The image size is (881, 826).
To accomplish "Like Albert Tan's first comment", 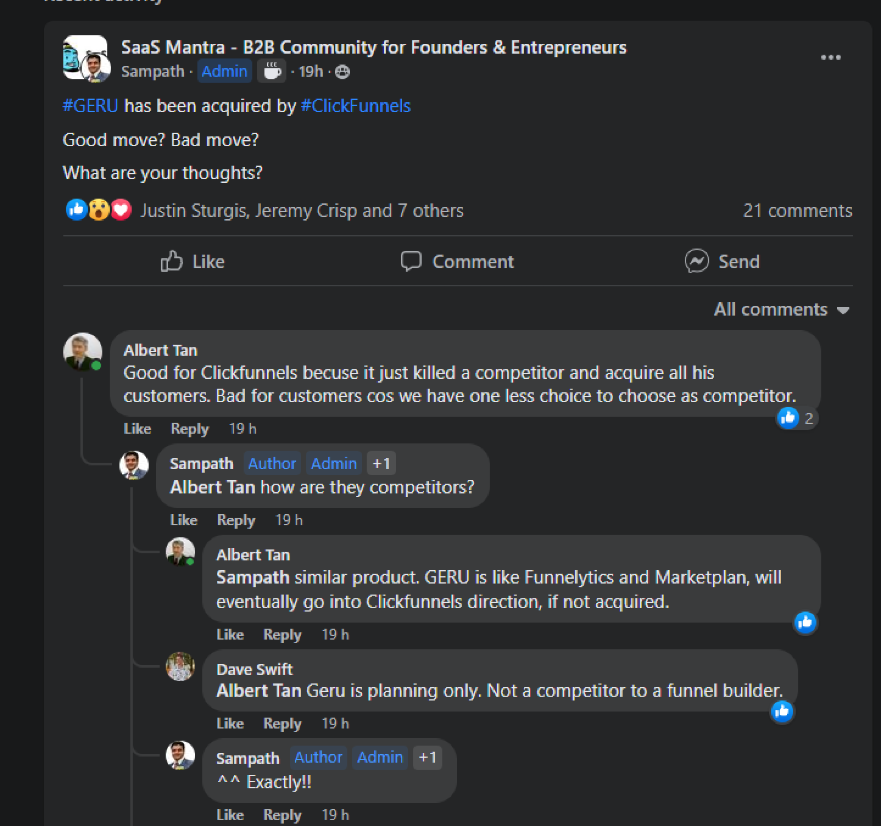I will point(137,429).
